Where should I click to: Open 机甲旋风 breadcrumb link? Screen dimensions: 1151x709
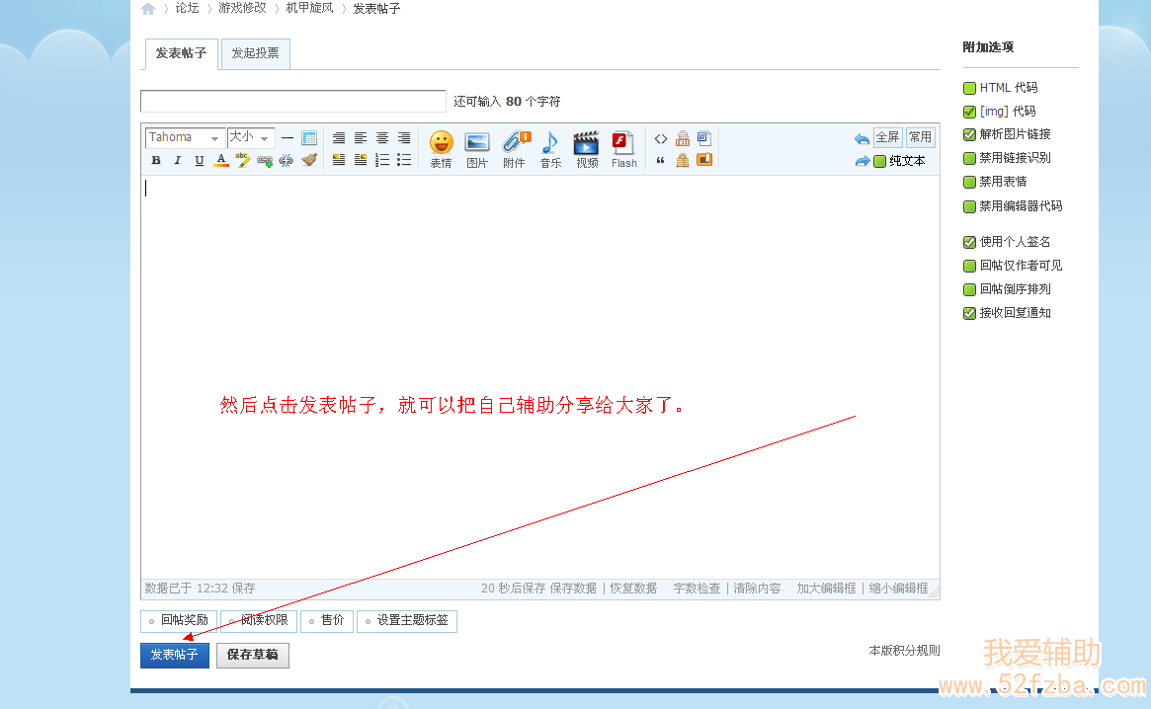pyautogui.click(x=310, y=8)
